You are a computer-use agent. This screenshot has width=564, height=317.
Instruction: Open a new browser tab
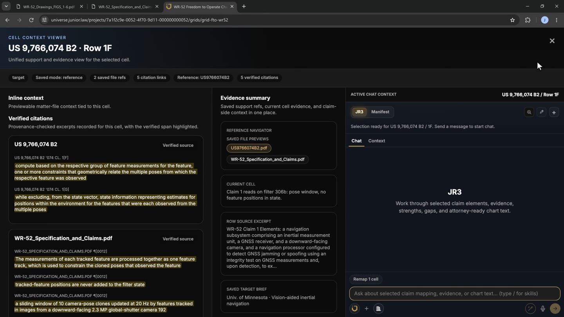pos(244,6)
